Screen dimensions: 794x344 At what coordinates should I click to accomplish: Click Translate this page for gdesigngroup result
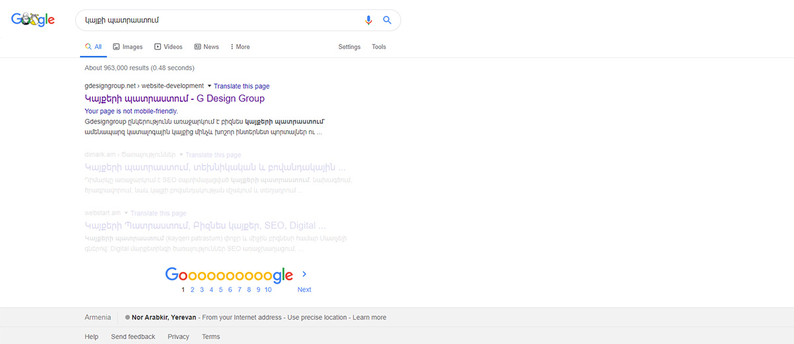point(242,86)
